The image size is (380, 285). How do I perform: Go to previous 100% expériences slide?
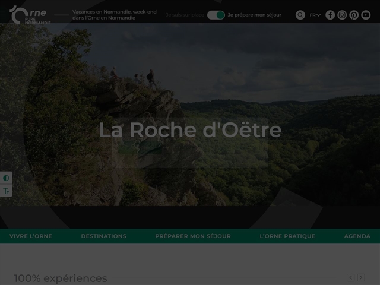click(x=350, y=277)
